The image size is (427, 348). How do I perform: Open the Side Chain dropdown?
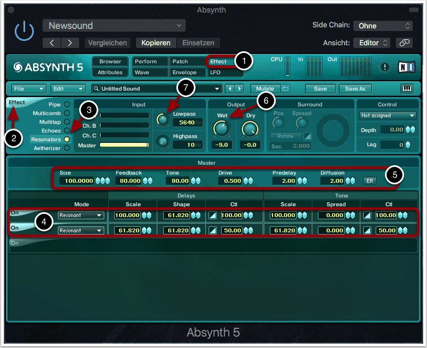(x=383, y=26)
